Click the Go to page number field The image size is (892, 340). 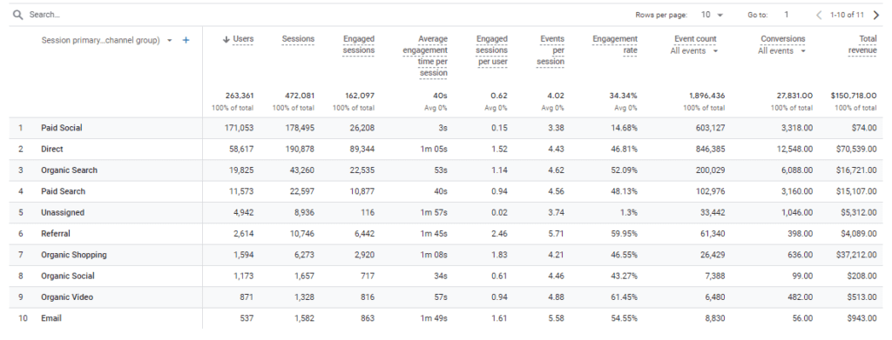787,15
